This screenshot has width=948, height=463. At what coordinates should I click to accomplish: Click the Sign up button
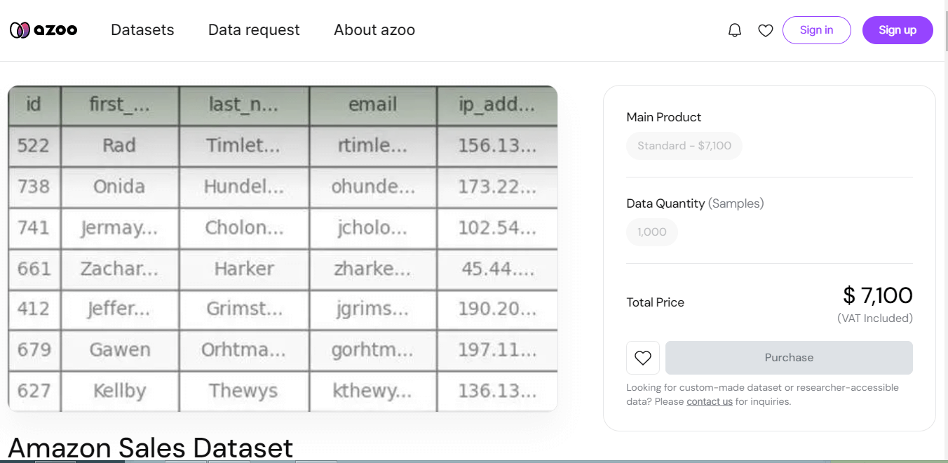pos(898,29)
